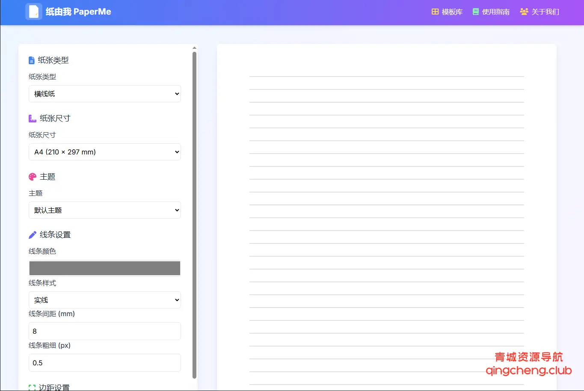Click the pink palette theme icon
This screenshot has width=584, height=391.
click(33, 177)
